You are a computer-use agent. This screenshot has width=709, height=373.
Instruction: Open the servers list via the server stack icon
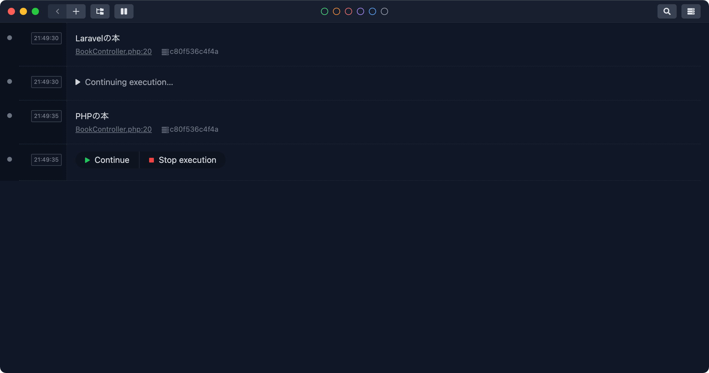tap(691, 11)
